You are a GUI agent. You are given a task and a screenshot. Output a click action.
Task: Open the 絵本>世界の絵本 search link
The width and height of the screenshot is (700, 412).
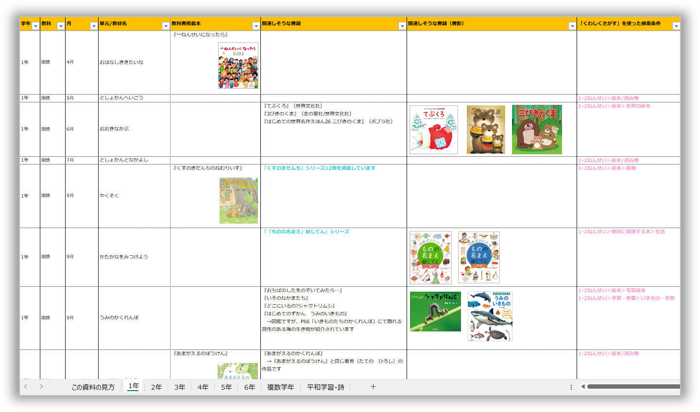point(614,106)
